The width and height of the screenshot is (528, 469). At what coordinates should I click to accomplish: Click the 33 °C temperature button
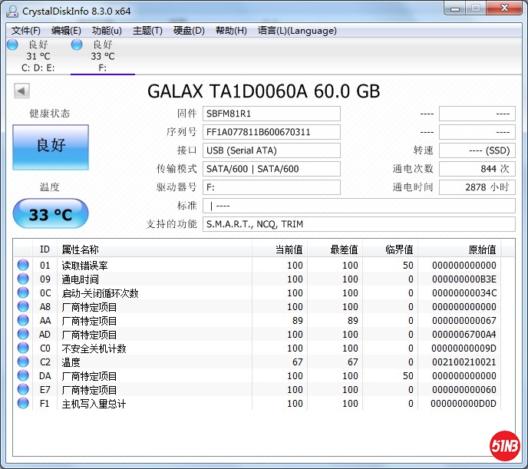(x=51, y=214)
